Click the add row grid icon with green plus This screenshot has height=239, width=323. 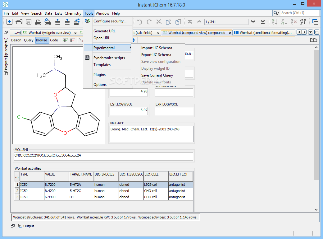65,40
